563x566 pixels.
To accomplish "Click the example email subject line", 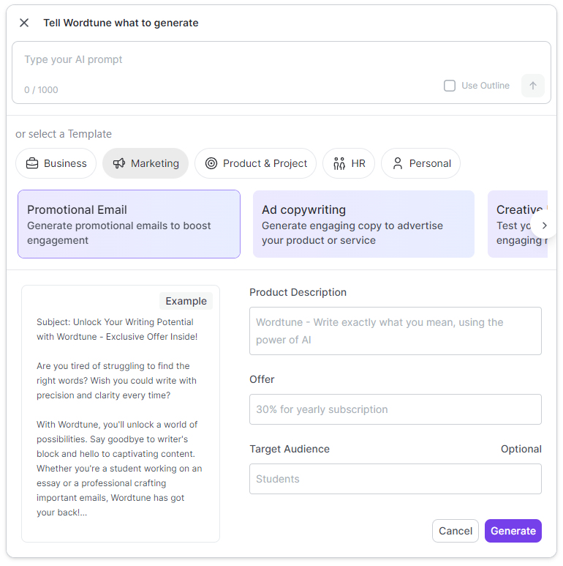I will coord(117,329).
